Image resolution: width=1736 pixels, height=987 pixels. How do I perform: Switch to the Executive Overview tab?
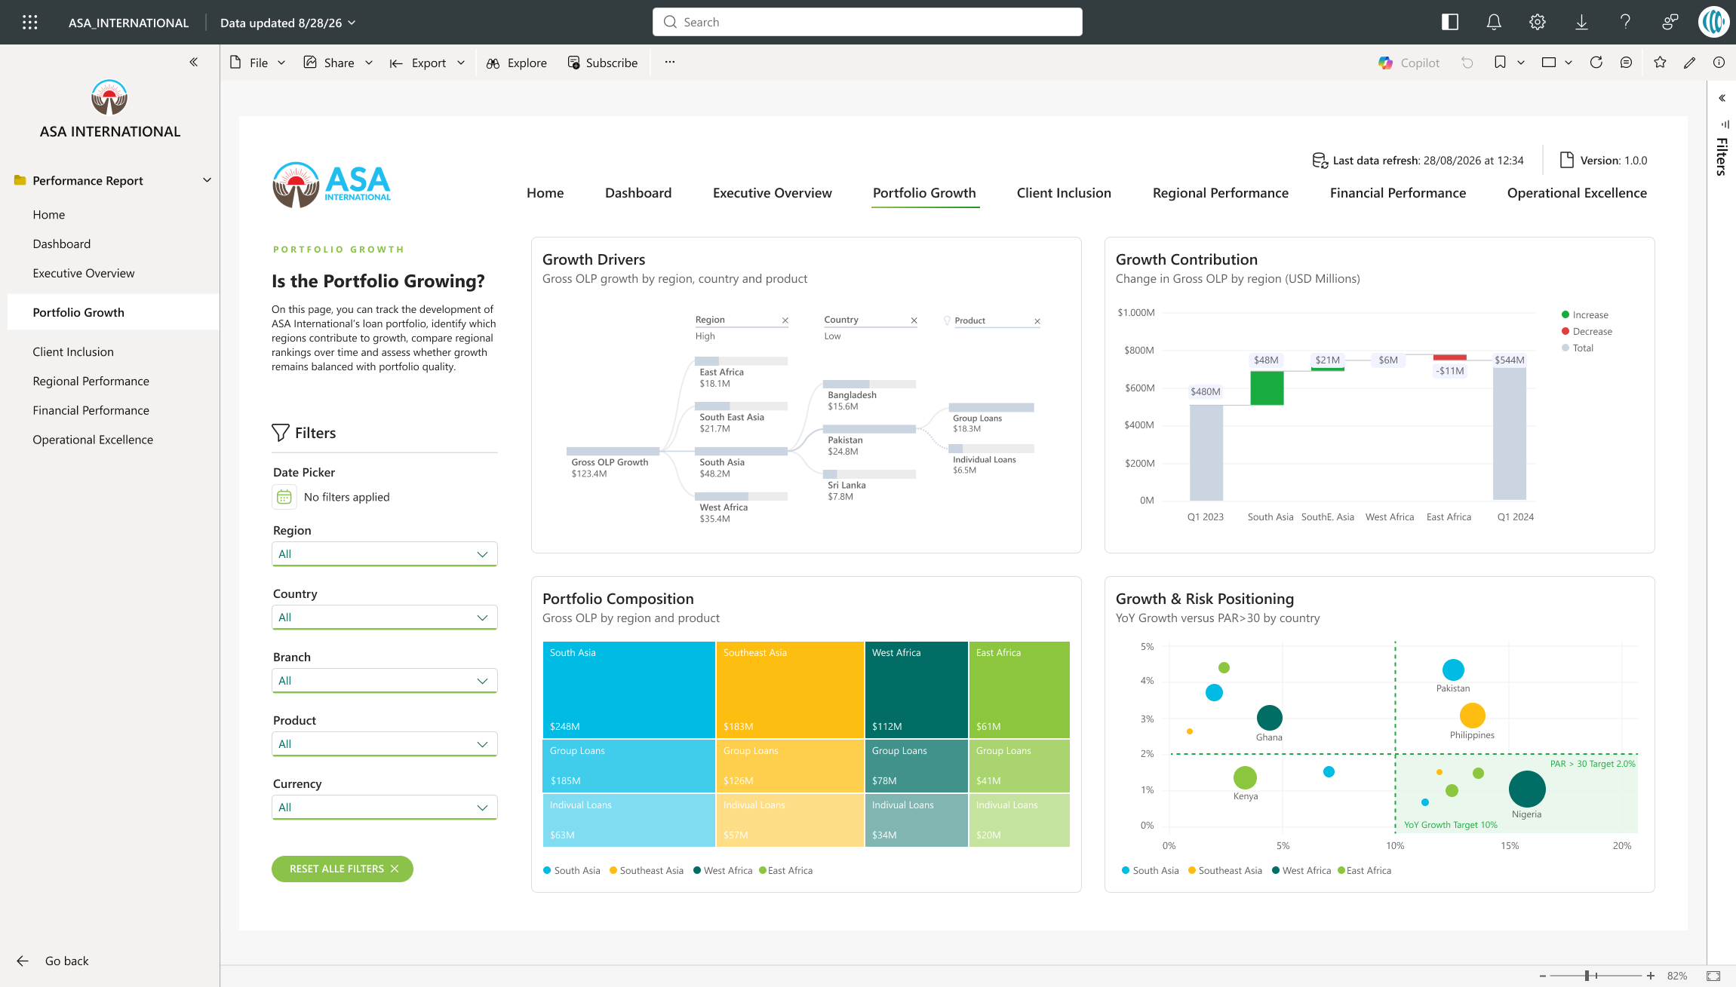(x=772, y=193)
